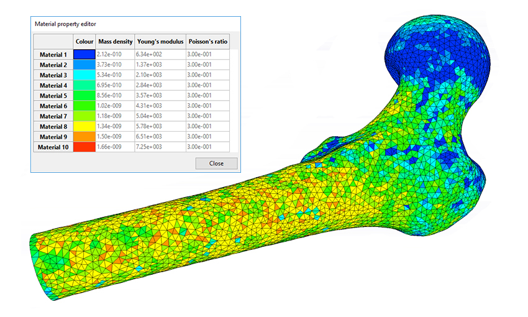Select the red Material 10 colour swatch
This screenshot has width=528, height=317.
coord(84,147)
